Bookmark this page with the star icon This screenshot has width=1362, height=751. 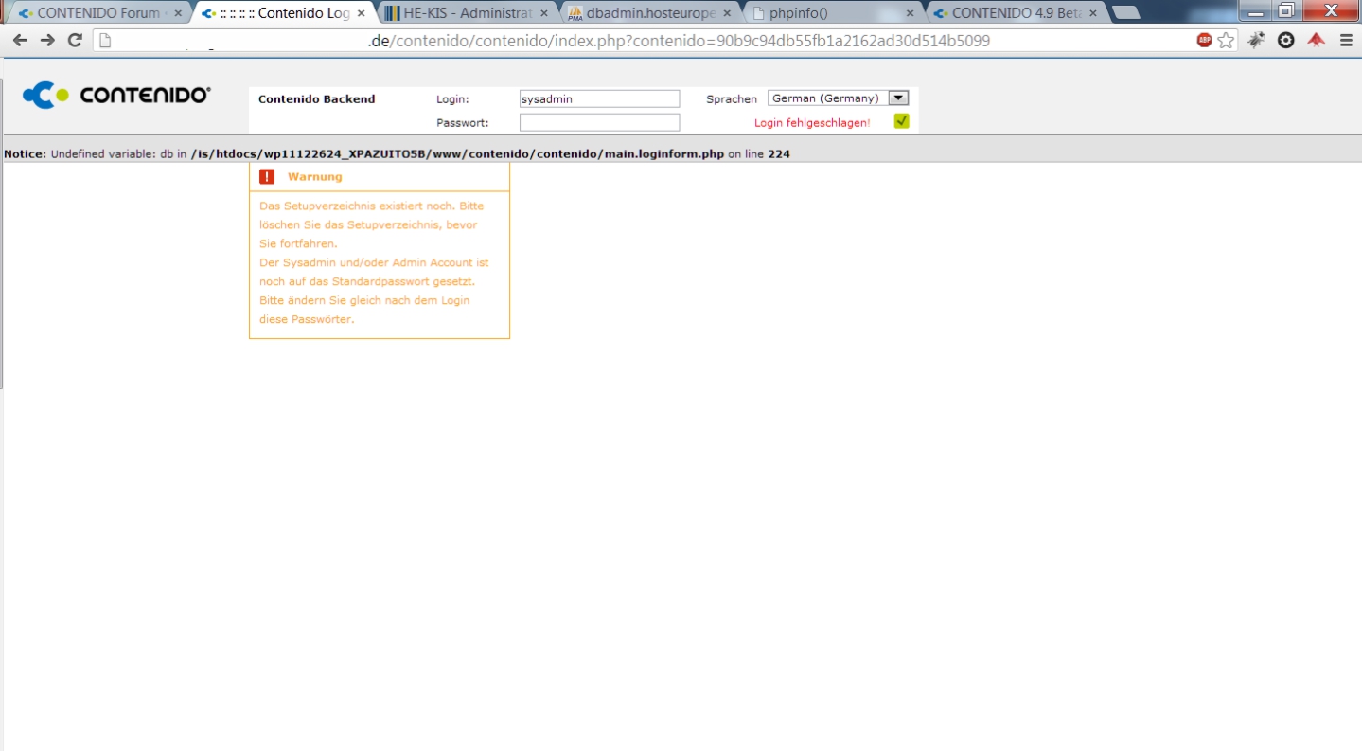pos(1226,41)
